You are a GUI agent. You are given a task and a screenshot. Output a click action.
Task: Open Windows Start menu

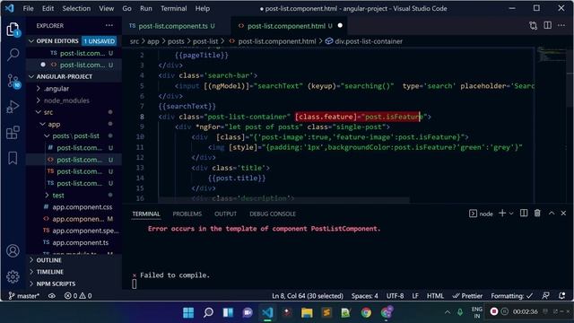pyautogui.click(x=188, y=312)
